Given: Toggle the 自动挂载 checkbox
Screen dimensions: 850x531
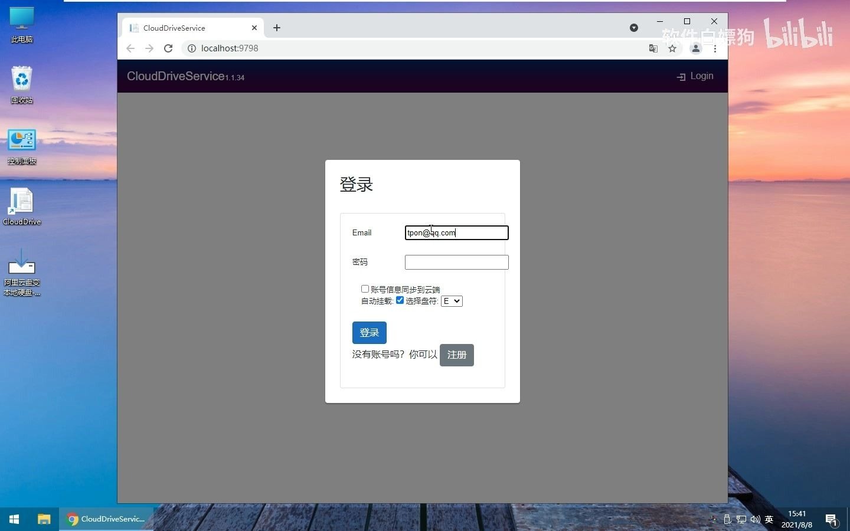Looking at the screenshot, I should 400,300.
